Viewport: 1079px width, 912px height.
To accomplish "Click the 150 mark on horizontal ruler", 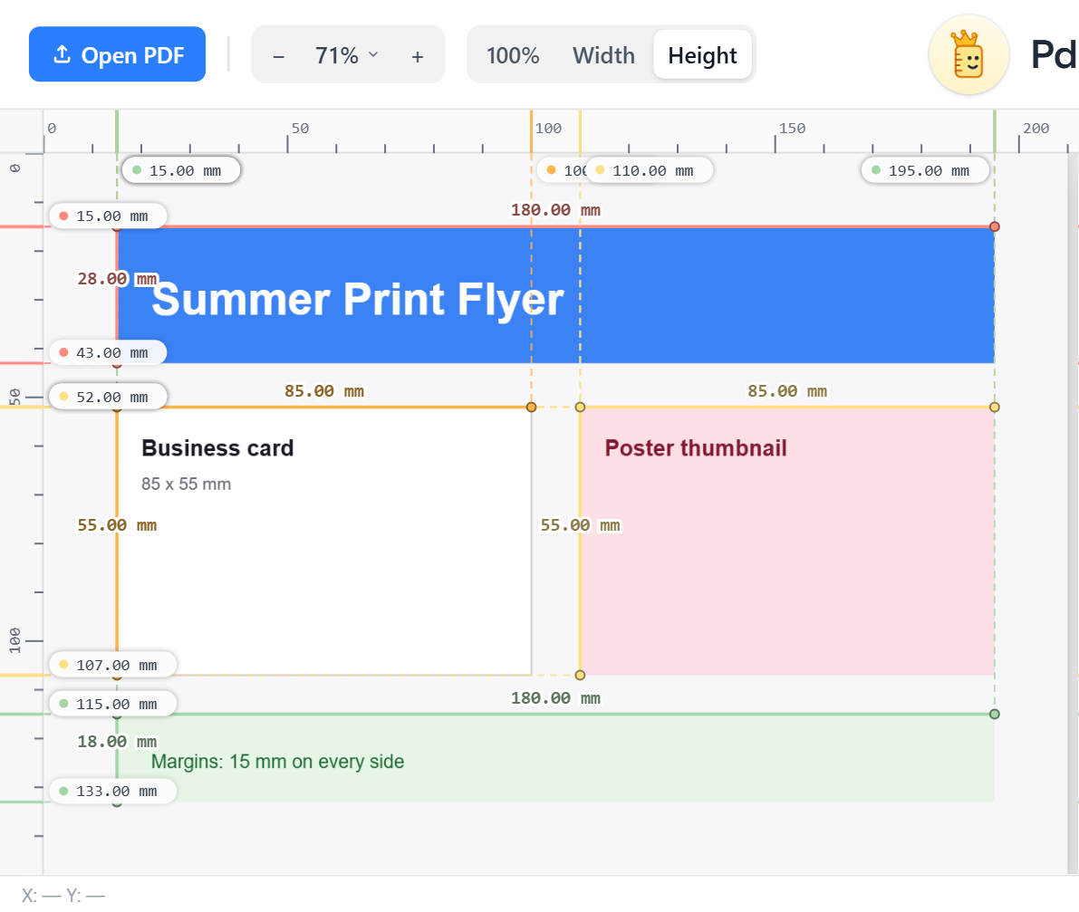I will tap(792, 129).
